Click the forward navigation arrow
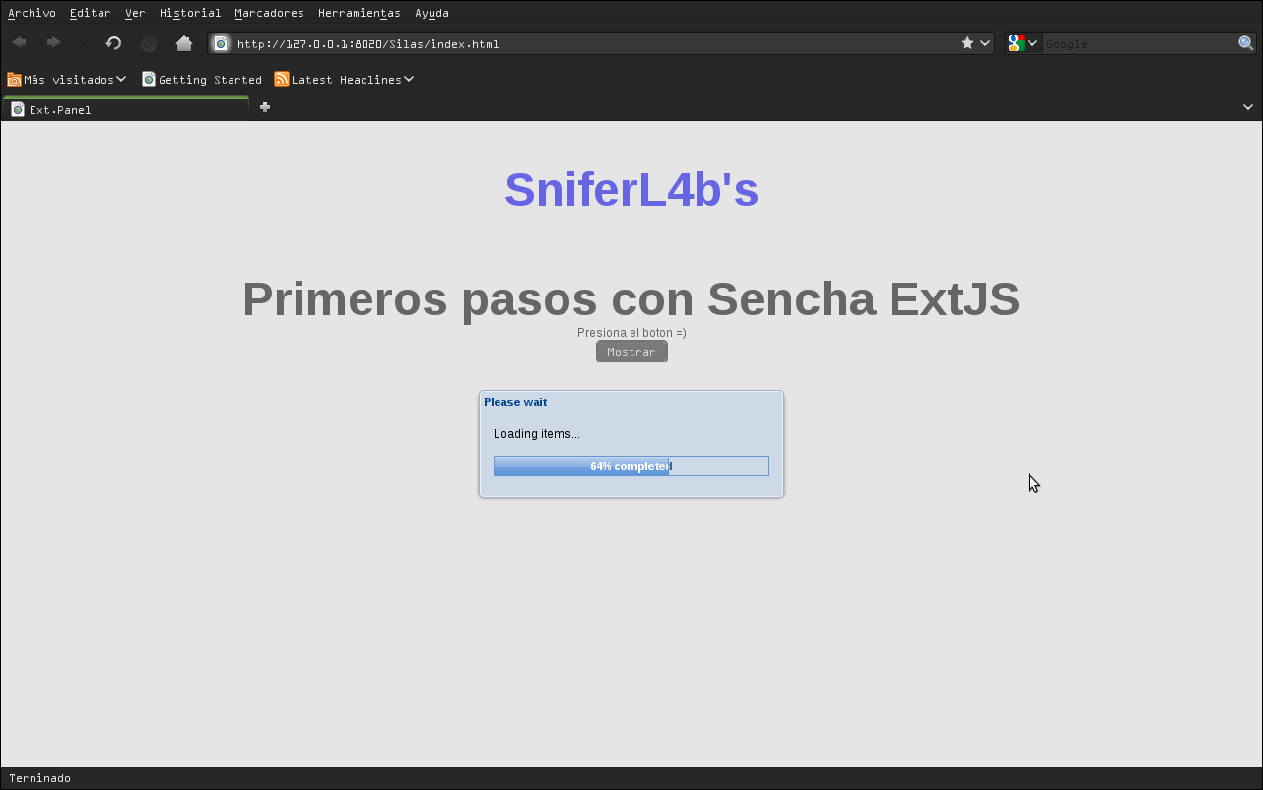The width and height of the screenshot is (1263, 790). tap(53, 42)
